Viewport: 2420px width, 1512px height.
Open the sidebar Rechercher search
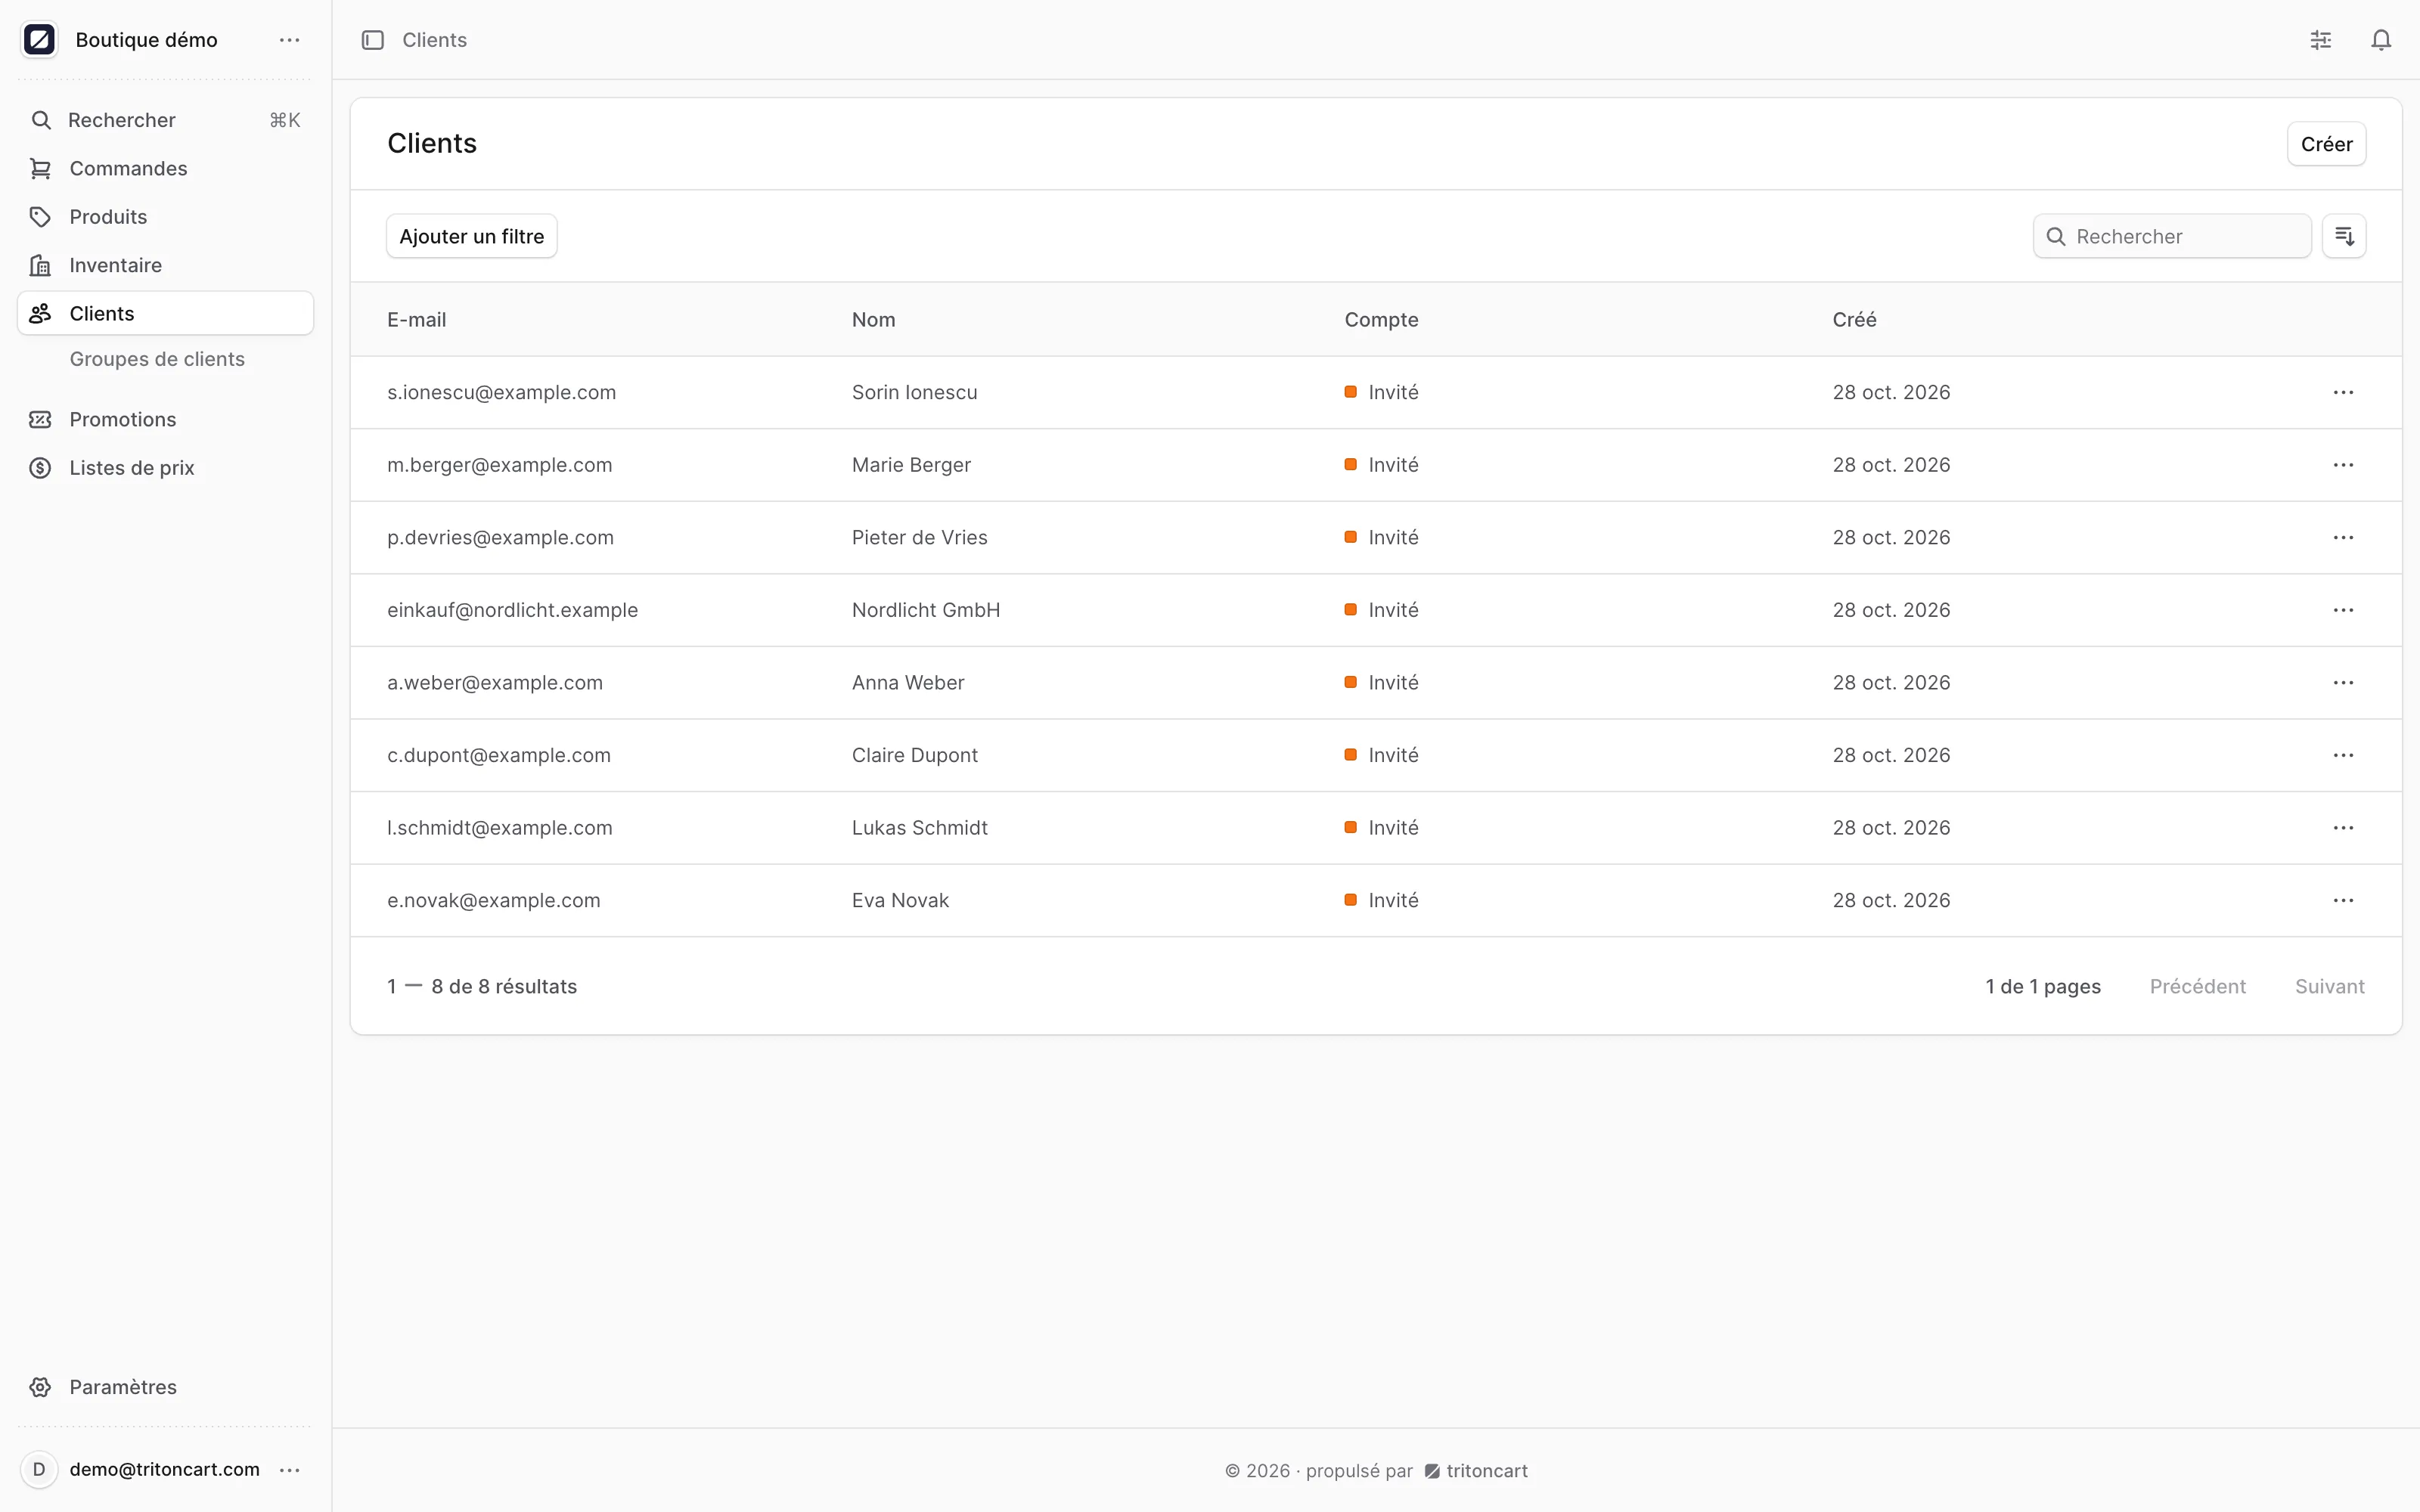click(x=165, y=120)
